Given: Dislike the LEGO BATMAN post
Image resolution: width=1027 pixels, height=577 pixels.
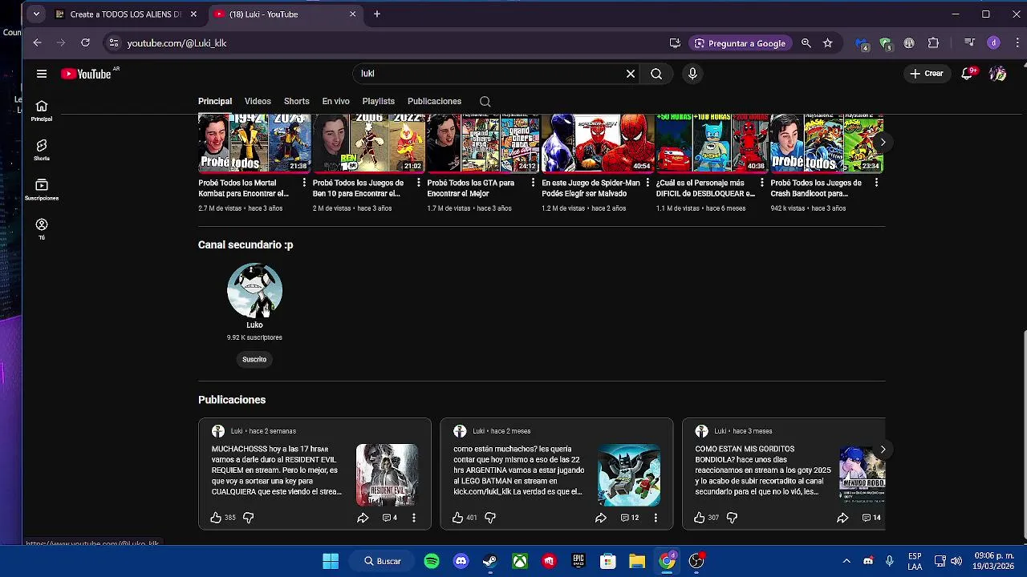Looking at the screenshot, I should coord(490,518).
